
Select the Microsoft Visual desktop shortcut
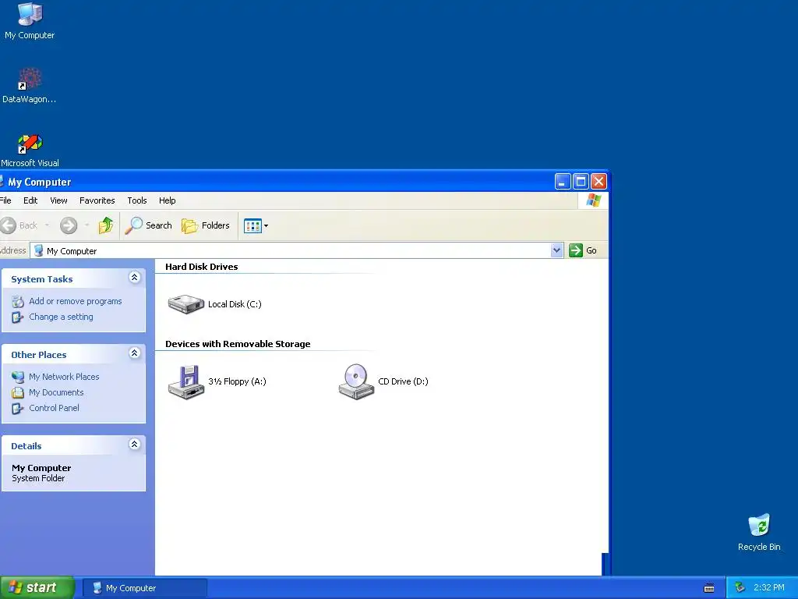click(30, 150)
